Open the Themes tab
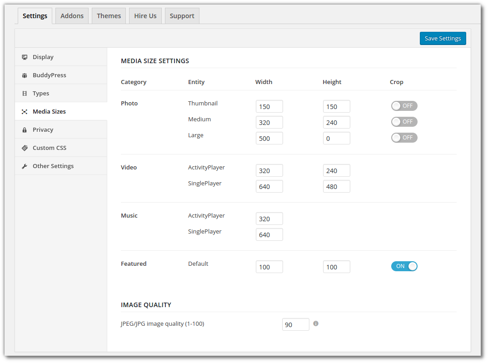This screenshot has width=488, height=363. pos(109,15)
